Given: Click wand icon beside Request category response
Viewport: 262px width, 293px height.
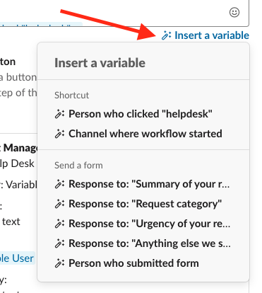Looking at the screenshot, I should [59, 204].
